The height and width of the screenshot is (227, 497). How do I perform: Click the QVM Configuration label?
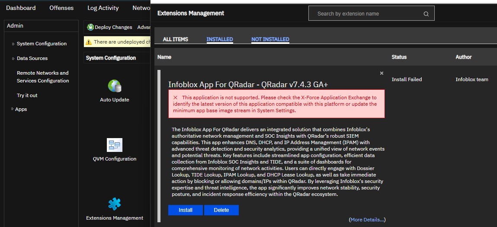click(115, 159)
